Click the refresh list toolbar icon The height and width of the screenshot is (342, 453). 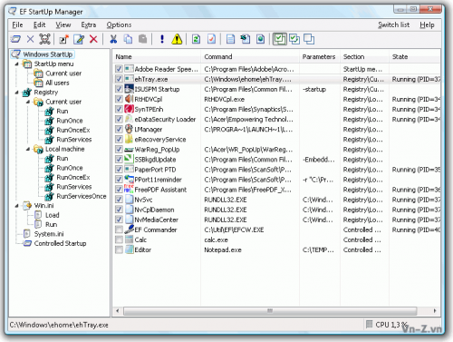point(196,39)
